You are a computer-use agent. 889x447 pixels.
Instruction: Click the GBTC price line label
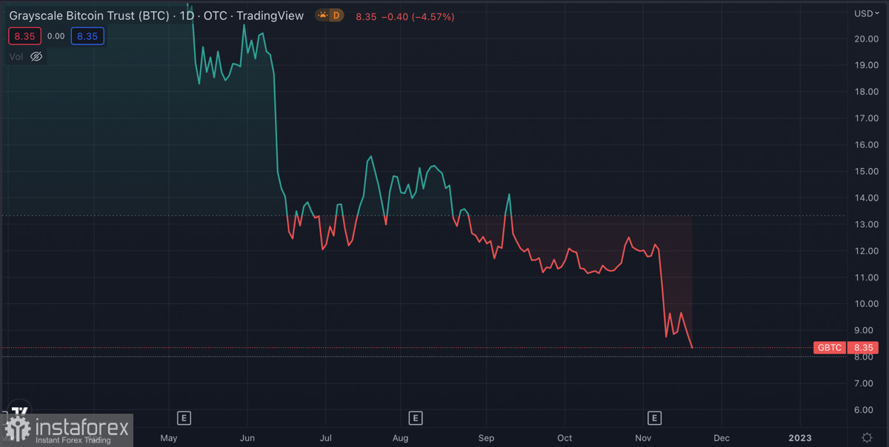coord(829,347)
